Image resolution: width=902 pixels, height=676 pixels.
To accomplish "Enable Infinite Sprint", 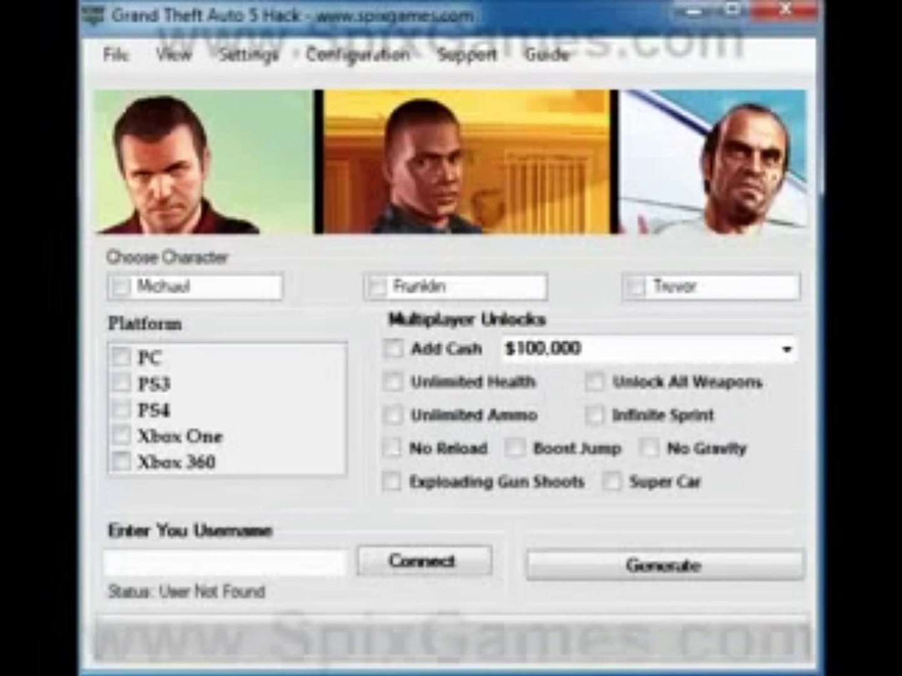I will [594, 414].
